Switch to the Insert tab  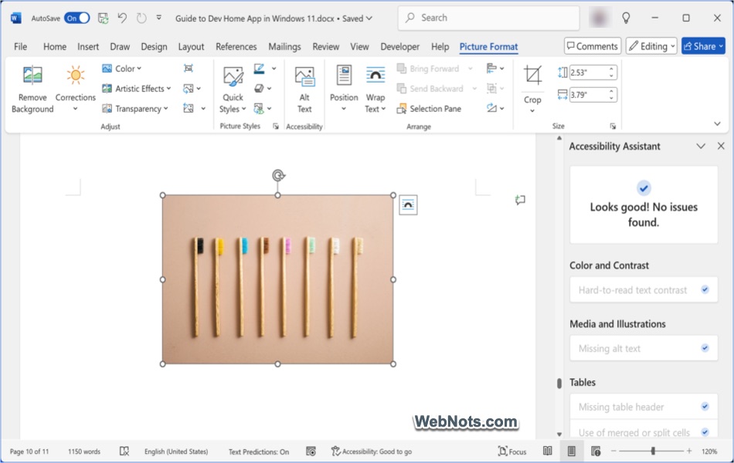88,47
